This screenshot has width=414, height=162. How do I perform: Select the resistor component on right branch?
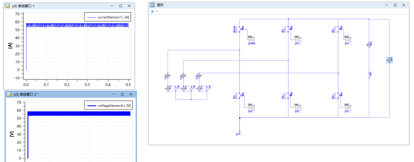(x=369, y=76)
